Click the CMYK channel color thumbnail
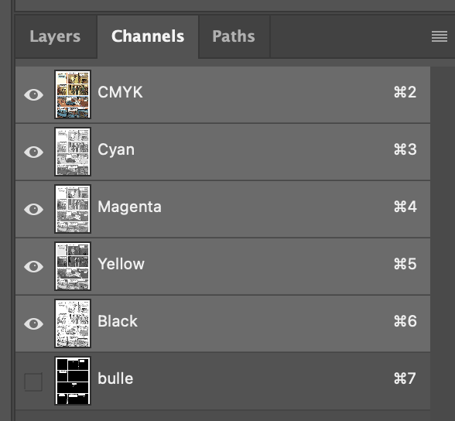Screen dimensions: 455x421 tap(73, 94)
